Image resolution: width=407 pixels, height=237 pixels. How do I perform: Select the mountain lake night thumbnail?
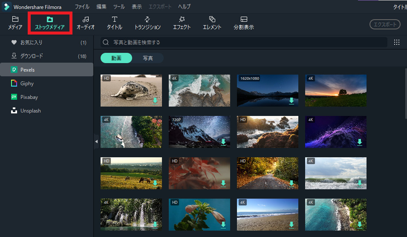click(x=268, y=91)
